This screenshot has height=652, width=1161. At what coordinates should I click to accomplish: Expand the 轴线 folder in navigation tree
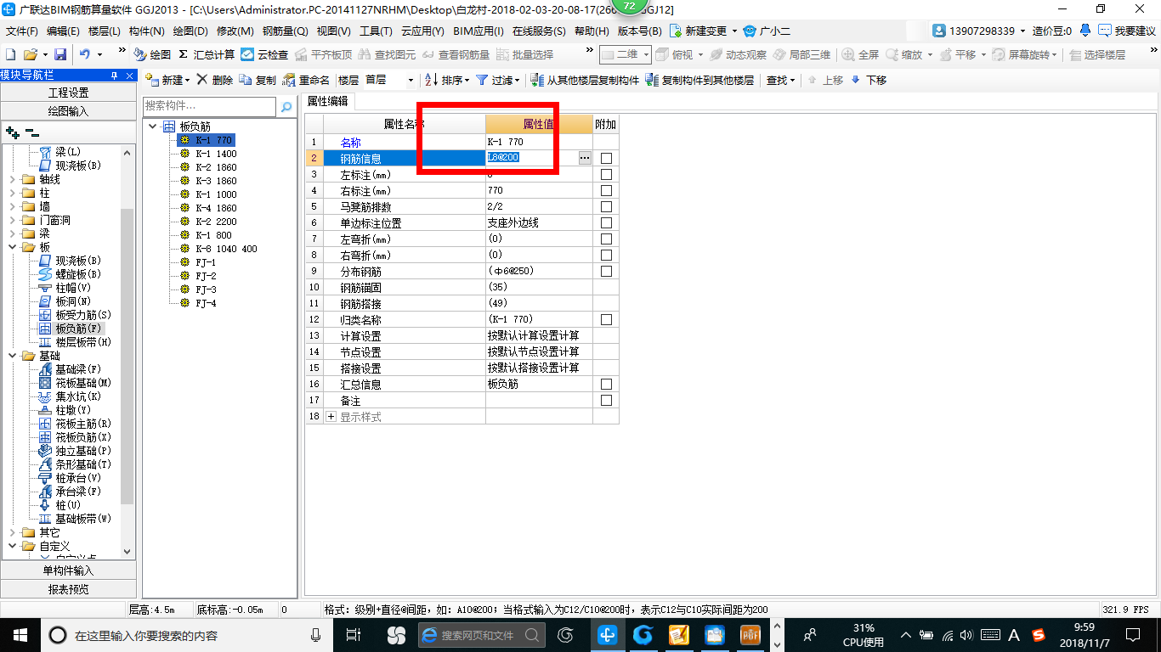(12, 179)
